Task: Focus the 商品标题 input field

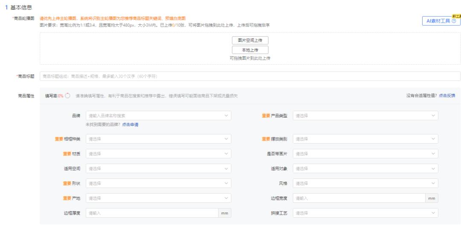Action: coord(250,76)
